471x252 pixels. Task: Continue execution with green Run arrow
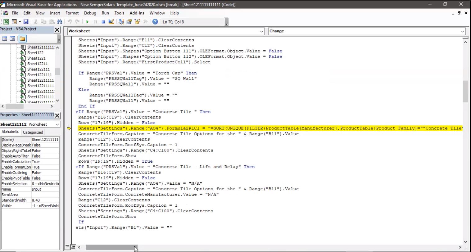(x=87, y=22)
